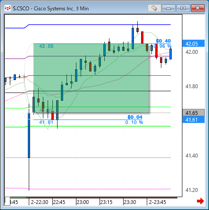This screenshot has height=210, width=209.
Task: Click the white square at chart bottom-left corner
Action: tap(7, 201)
